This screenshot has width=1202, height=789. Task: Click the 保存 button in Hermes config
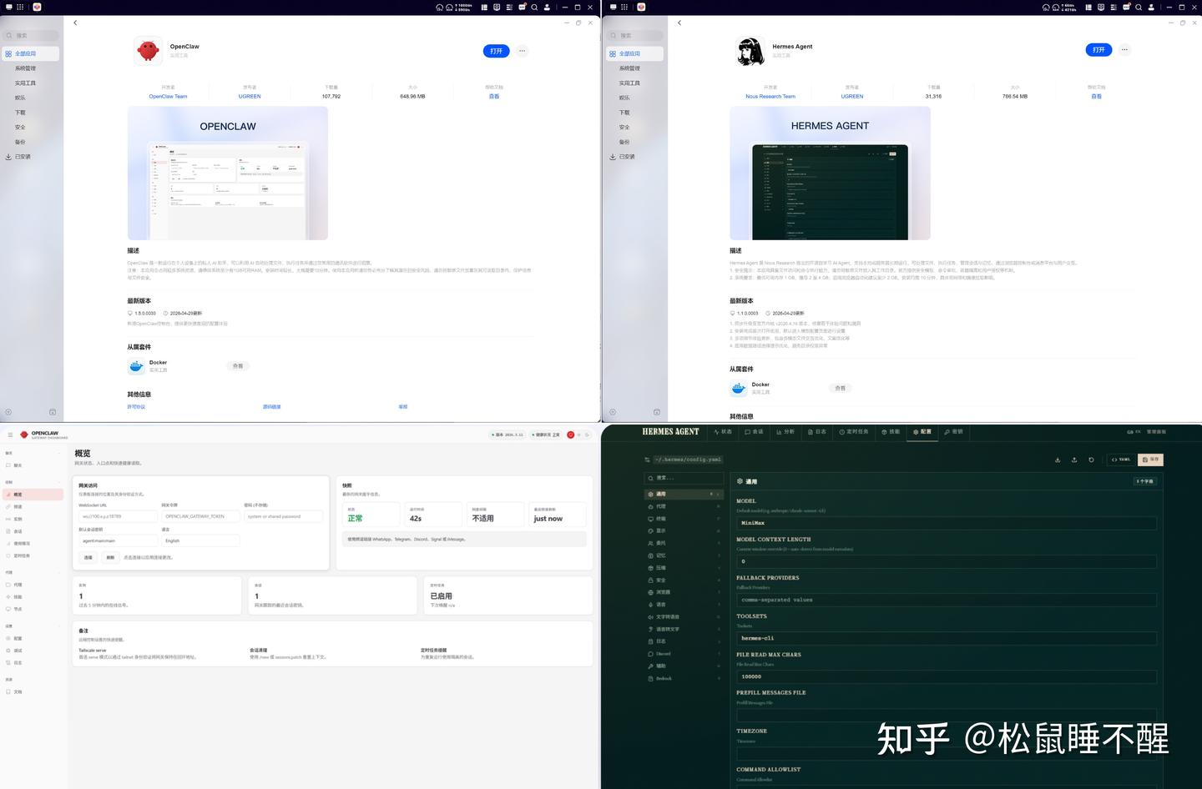(1150, 460)
